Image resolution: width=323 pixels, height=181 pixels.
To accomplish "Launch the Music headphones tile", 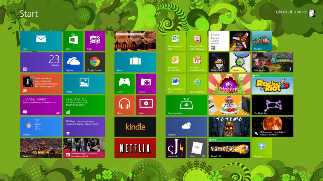I will pyautogui.click(x=124, y=105).
